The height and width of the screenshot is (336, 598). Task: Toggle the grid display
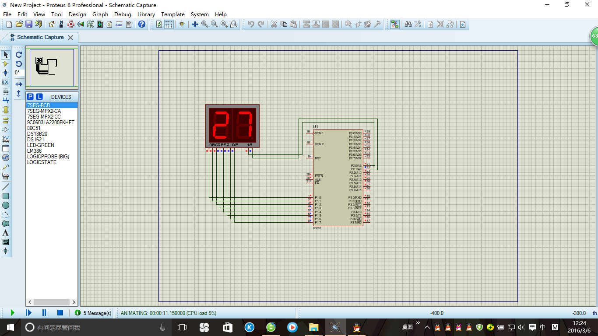point(169,24)
